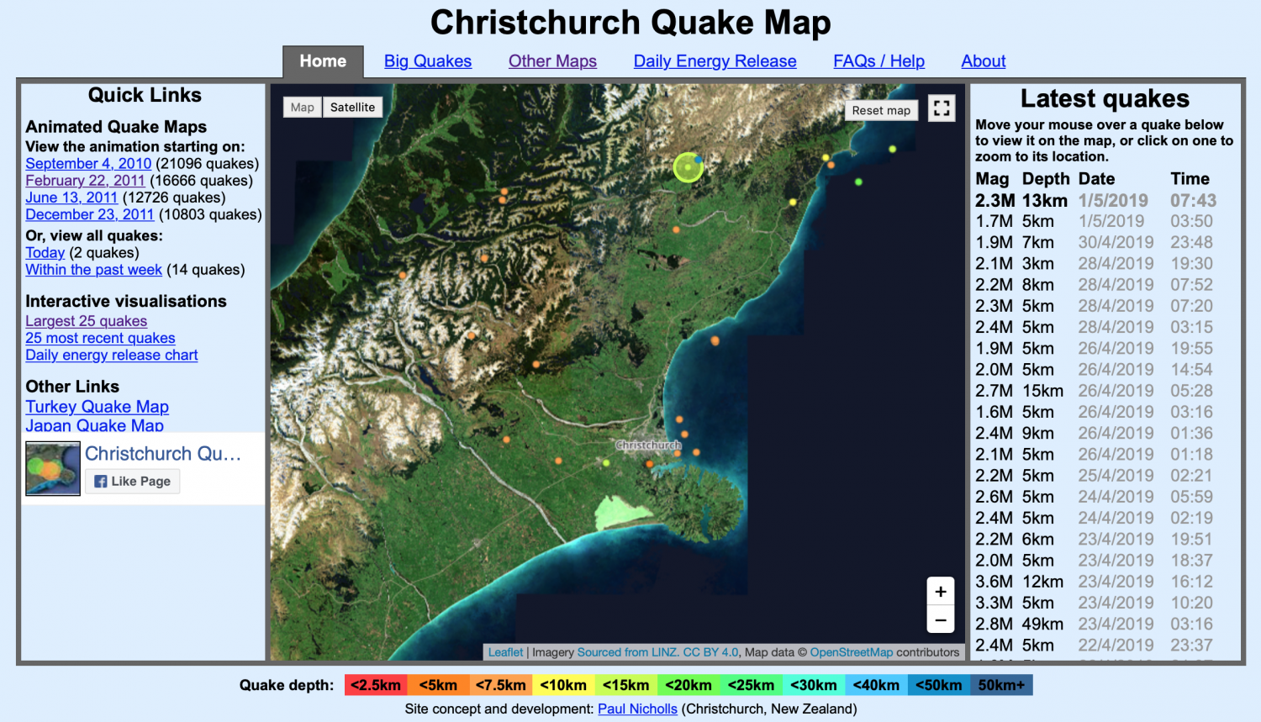Click the Leaflet attribution link
Screen dimensions: 1261x722
[x=505, y=651]
